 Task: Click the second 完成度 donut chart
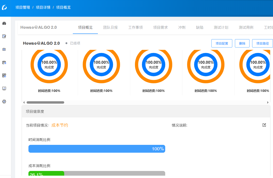point(101,65)
